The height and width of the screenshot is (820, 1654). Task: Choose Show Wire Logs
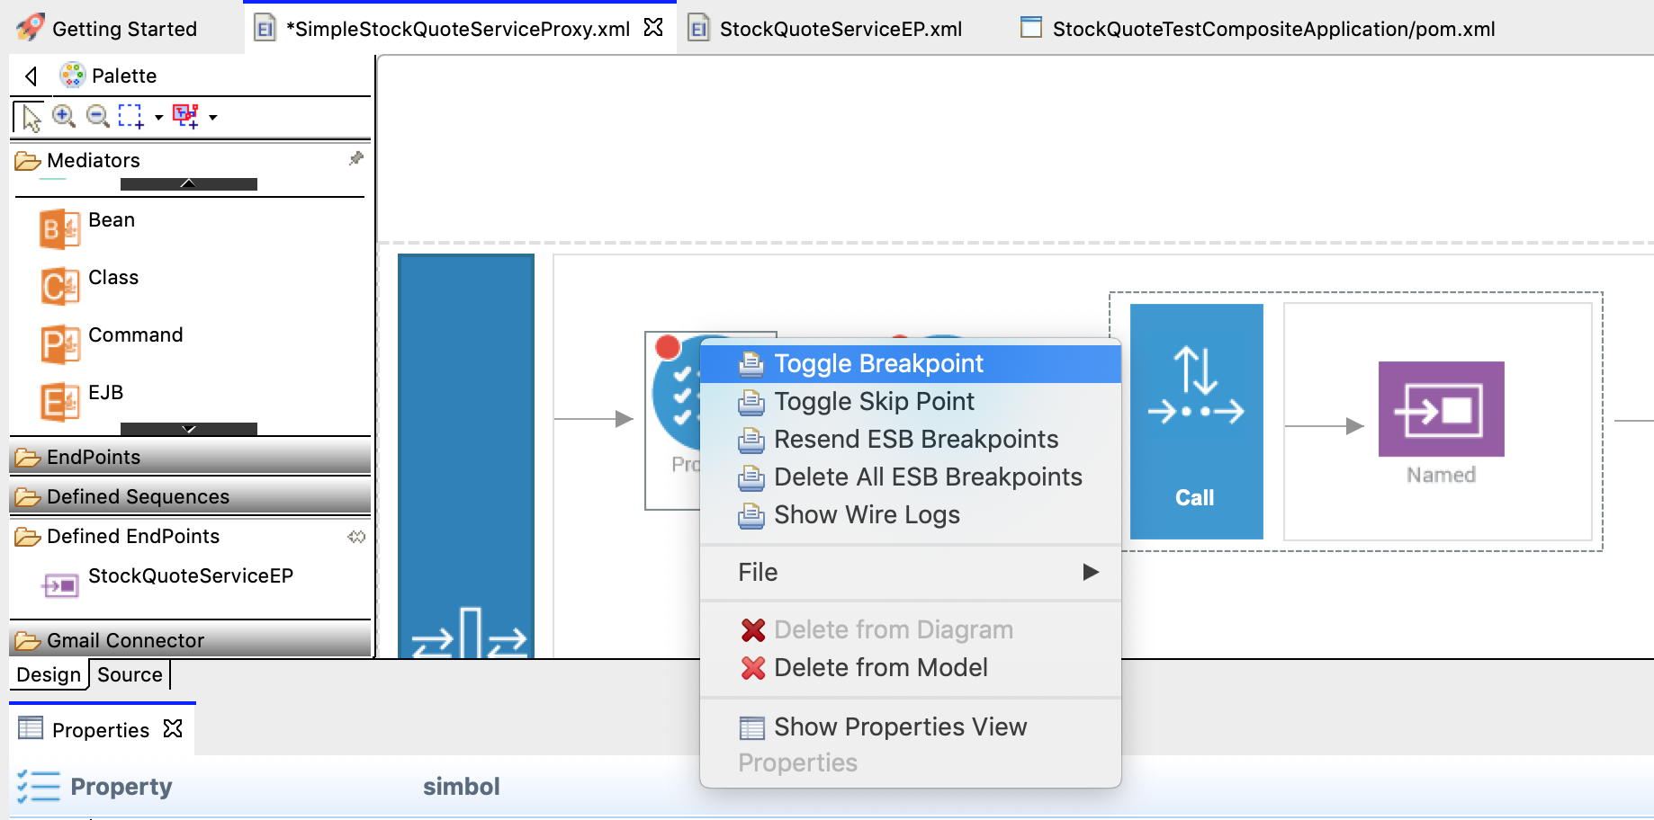910,514
